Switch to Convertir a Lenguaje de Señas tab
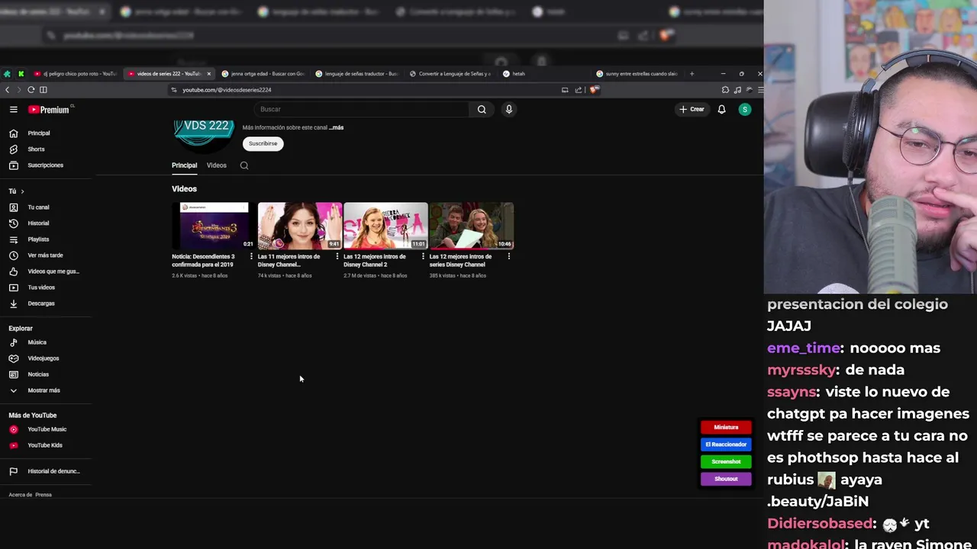 tap(450, 74)
